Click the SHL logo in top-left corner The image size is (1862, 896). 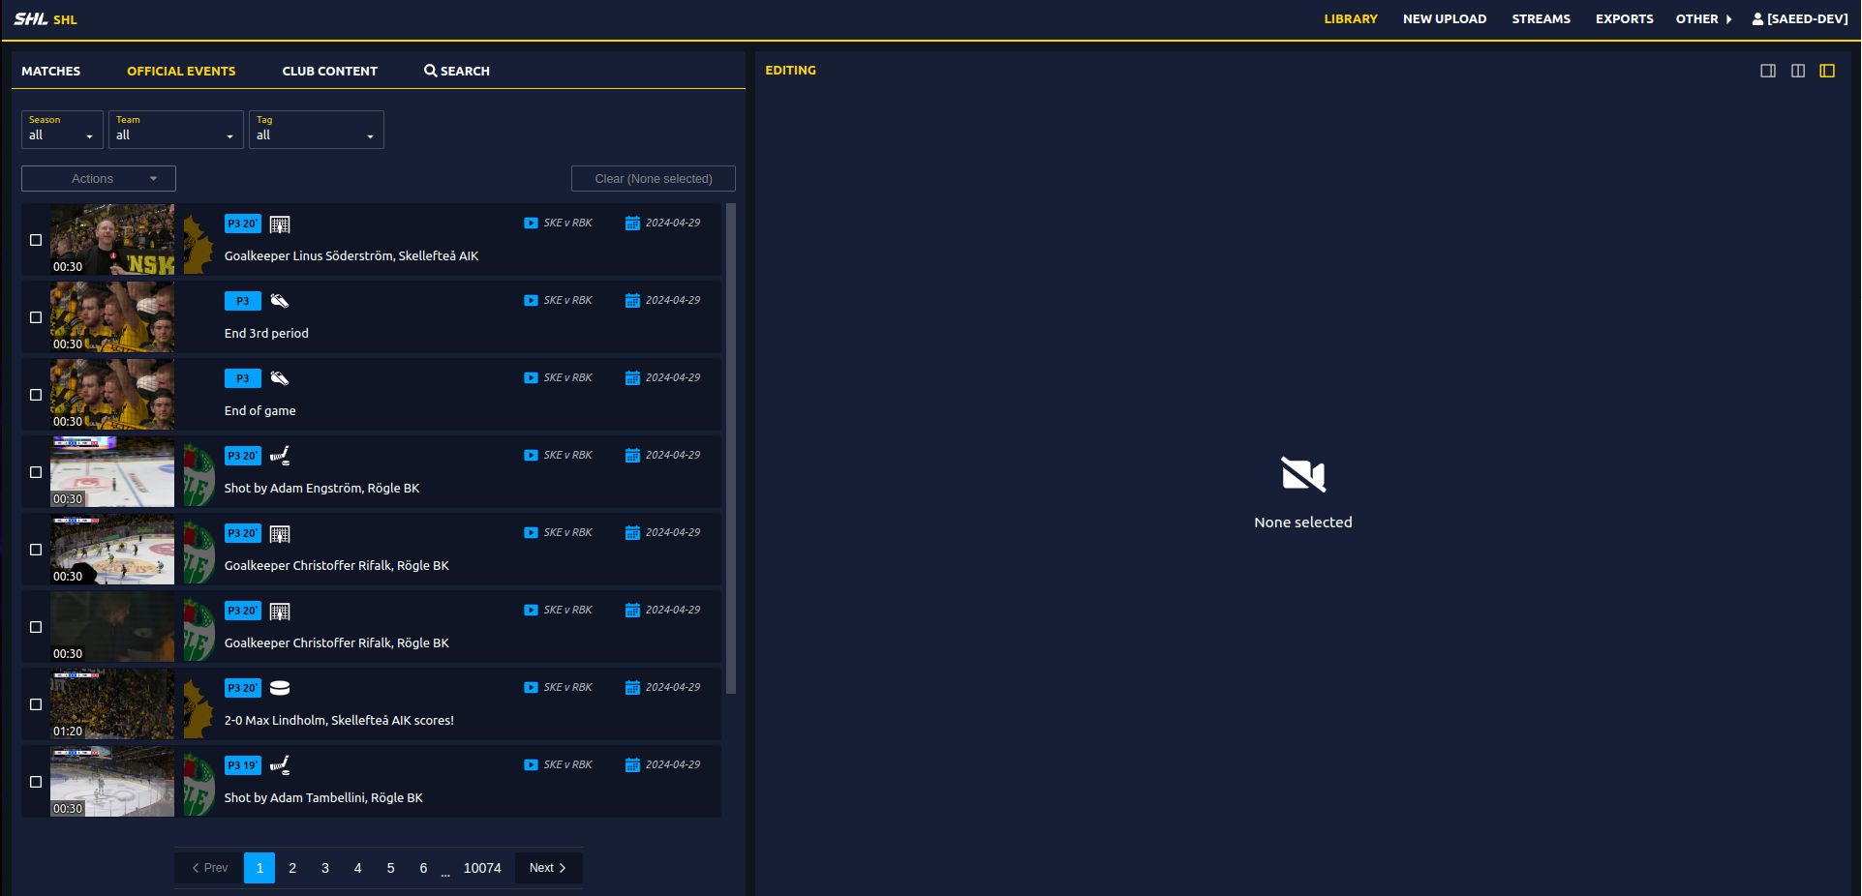30,17
